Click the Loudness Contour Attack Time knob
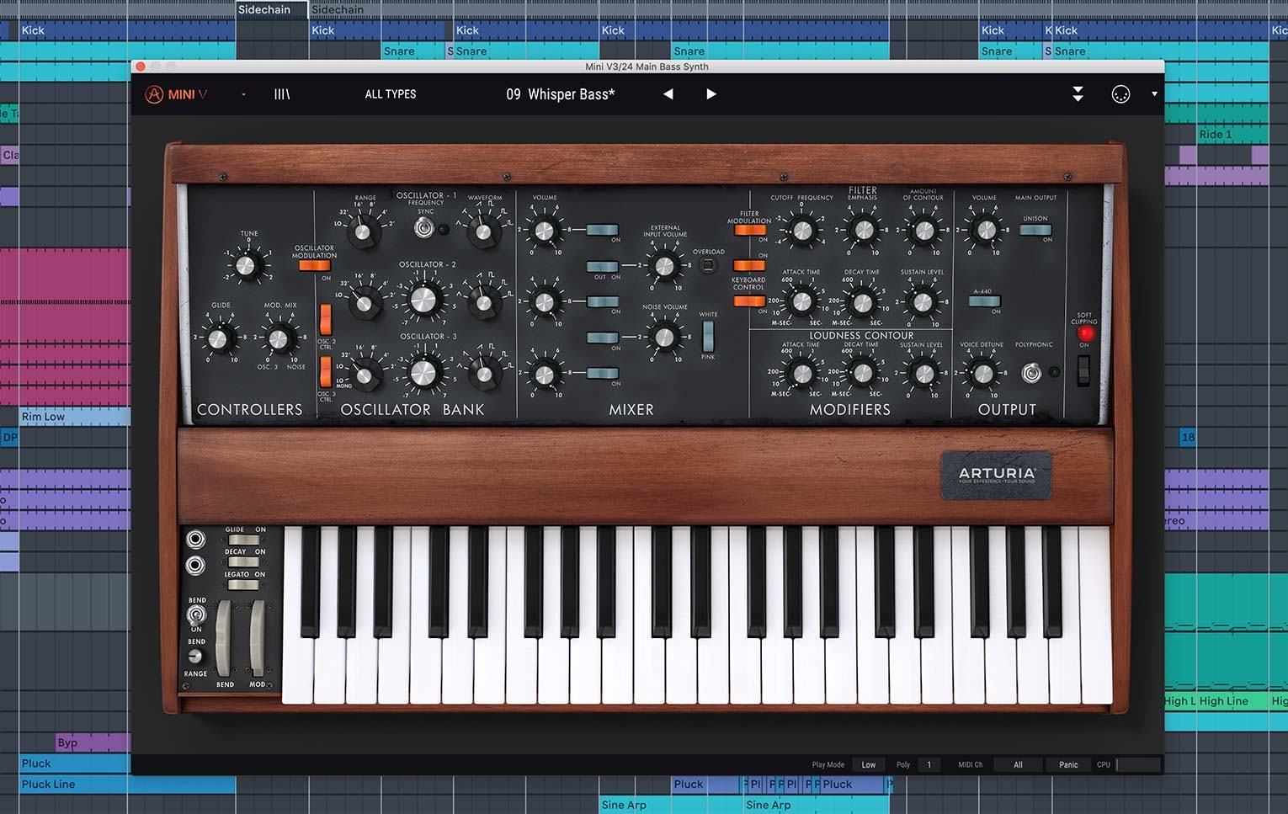The height and width of the screenshot is (814, 1288). (801, 373)
